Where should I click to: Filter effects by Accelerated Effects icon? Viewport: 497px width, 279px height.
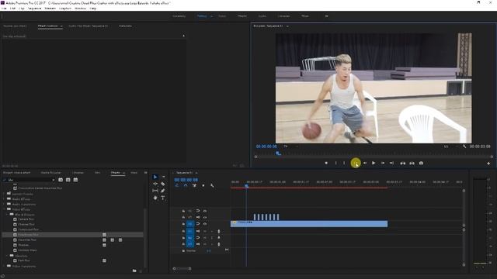click(61, 180)
